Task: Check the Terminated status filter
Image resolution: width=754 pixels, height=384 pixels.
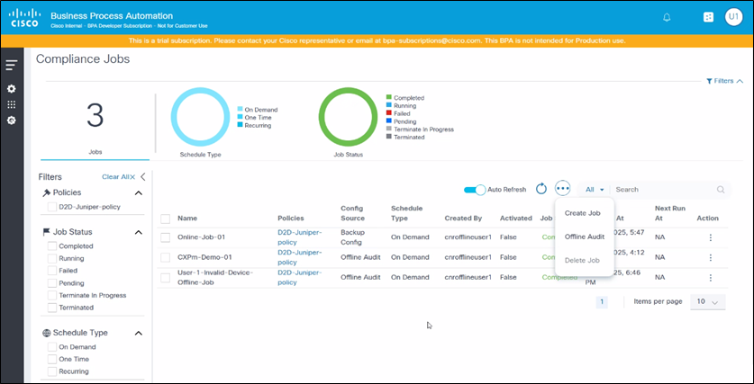Action: pos(52,308)
